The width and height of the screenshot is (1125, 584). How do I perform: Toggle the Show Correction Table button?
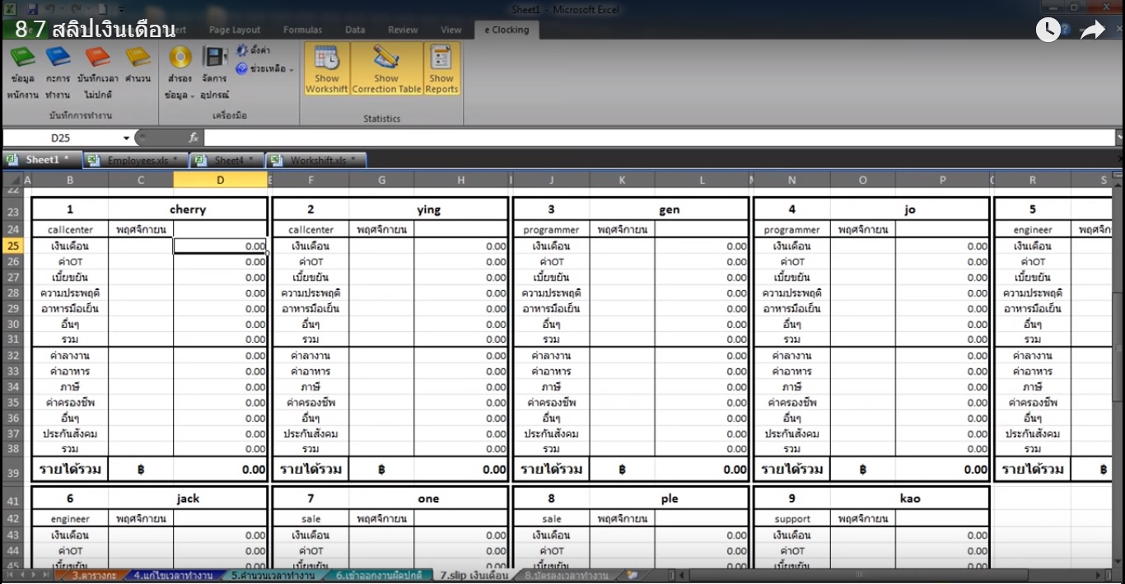(386, 69)
